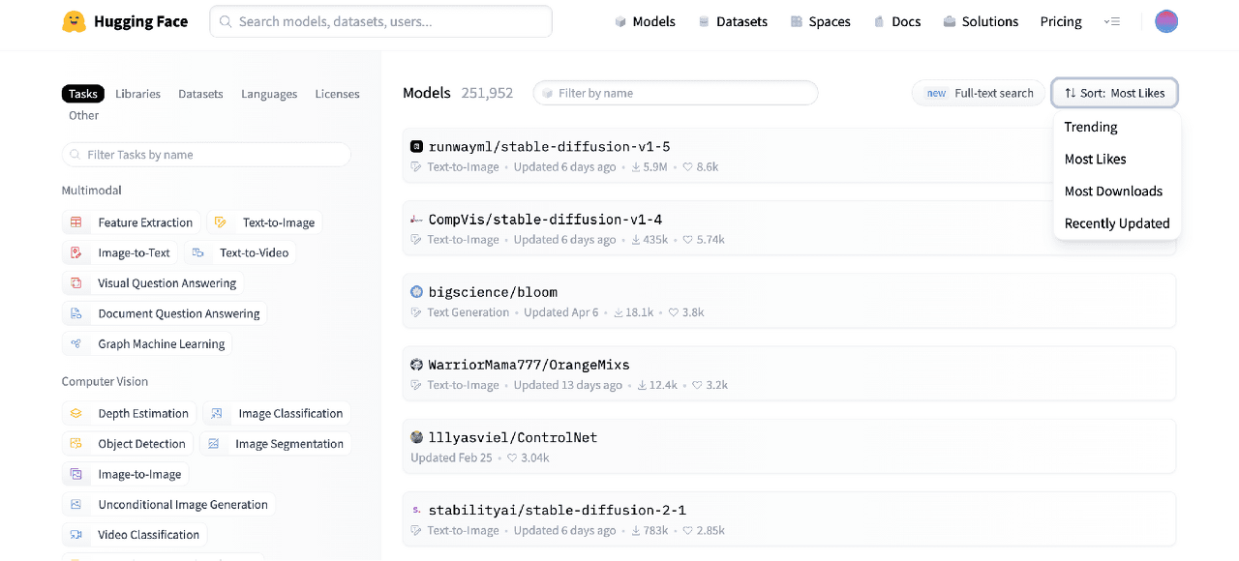Focus the Filter Tasks by name field
The image size is (1239, 561).
pyautogui.click(x=206, y=155)
